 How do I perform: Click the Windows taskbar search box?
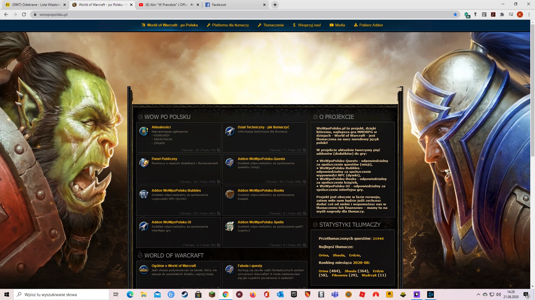[x=61, y=294]
